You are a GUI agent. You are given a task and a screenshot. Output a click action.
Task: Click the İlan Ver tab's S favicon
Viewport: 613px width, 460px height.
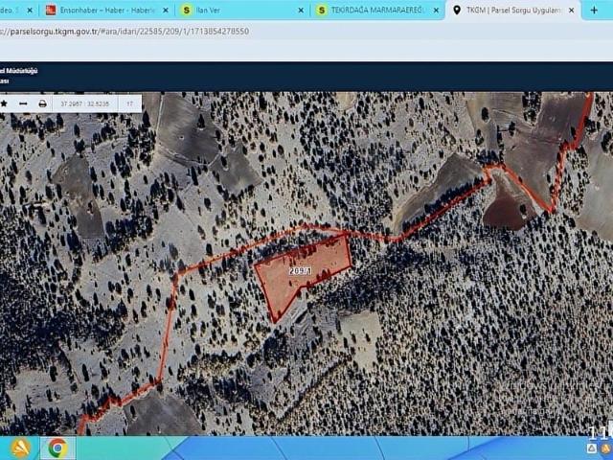(x=187, y=11)
